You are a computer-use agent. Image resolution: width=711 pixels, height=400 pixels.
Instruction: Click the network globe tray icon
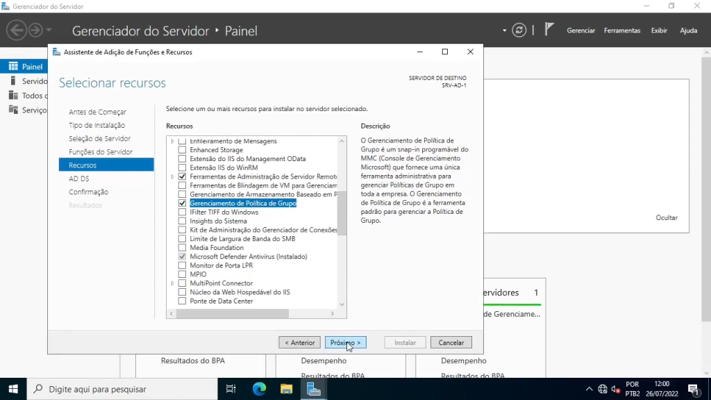[603, 389]
